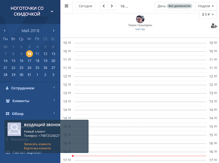Open Тихон Гальперин profile photo
This screenshot has width=219, height=163.
(x=140, y=19)
